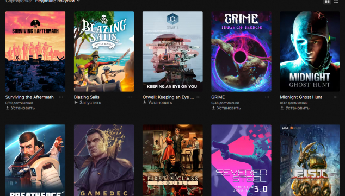Open the Midnight Ghost Hunt cover art
Screen dimensions: 345x196
[310, 52]
